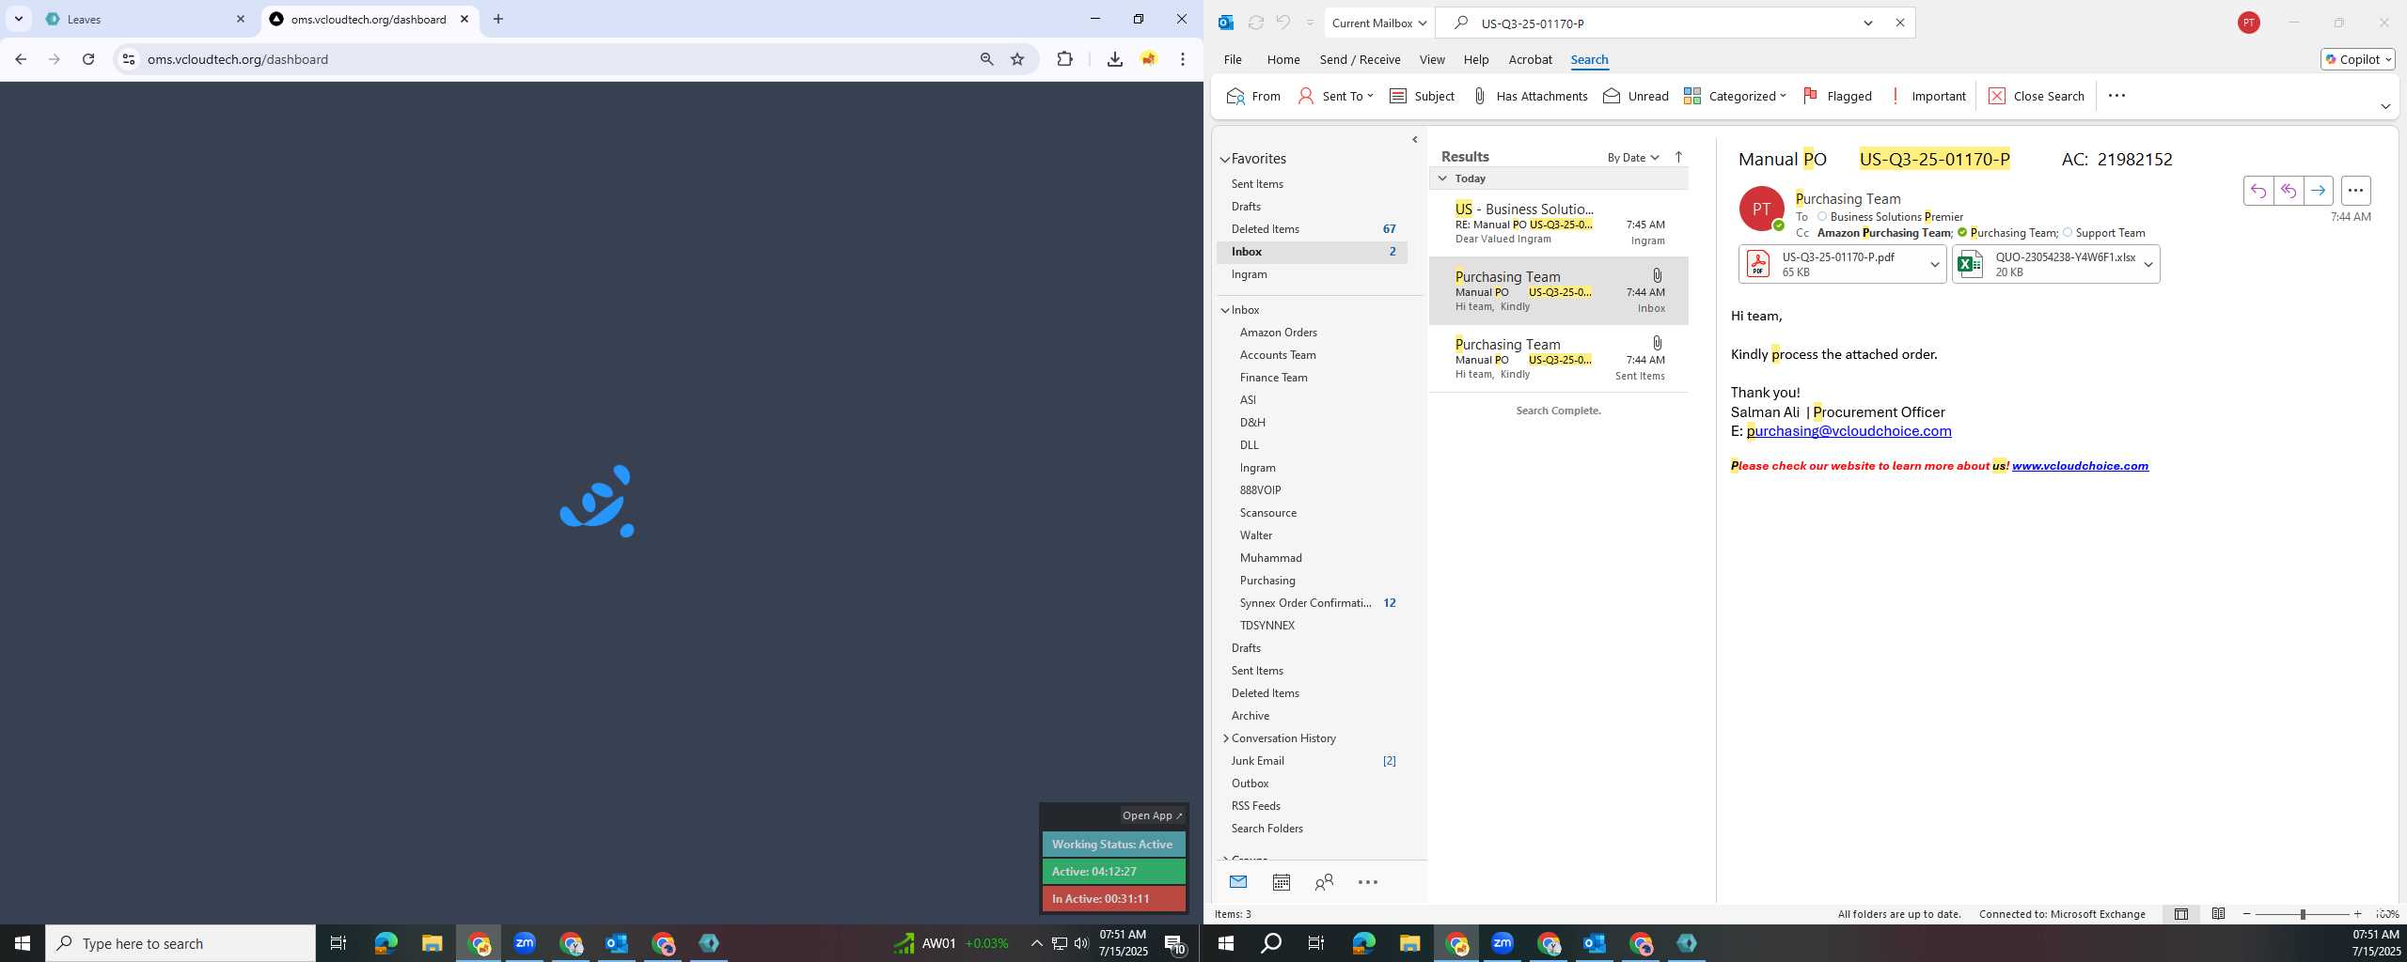The height and width of the screenshot is (962, 2407).
Task: Collapse the Favorites section
Action: (x=1225, y=160)
